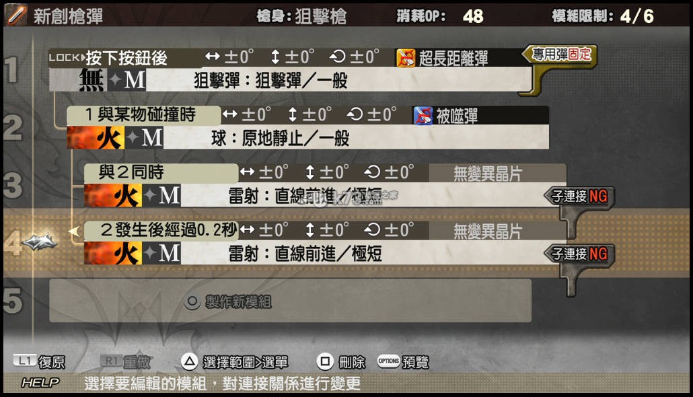Open the 2發生後經過0.2秒 condition selector

161,230
